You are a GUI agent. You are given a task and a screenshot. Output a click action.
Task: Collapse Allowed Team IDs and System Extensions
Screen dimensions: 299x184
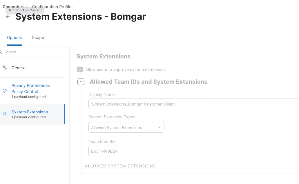coord(81,82)
